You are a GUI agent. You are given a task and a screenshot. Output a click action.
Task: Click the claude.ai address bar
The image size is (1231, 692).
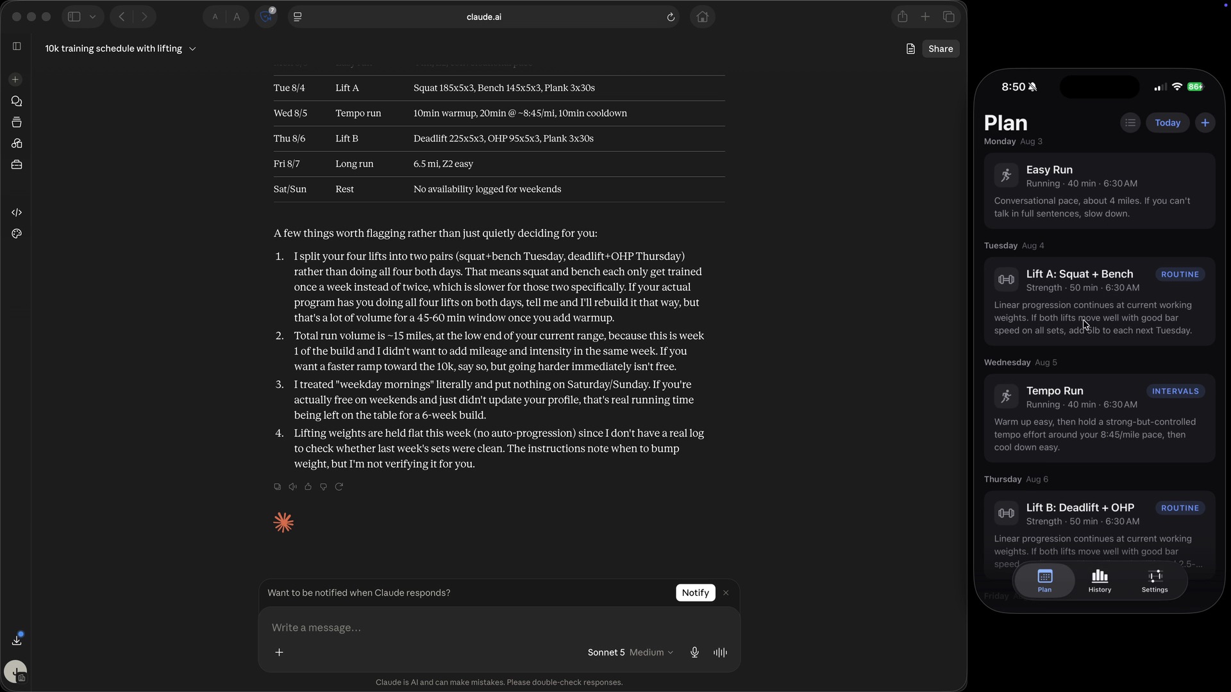click(484, 17)
